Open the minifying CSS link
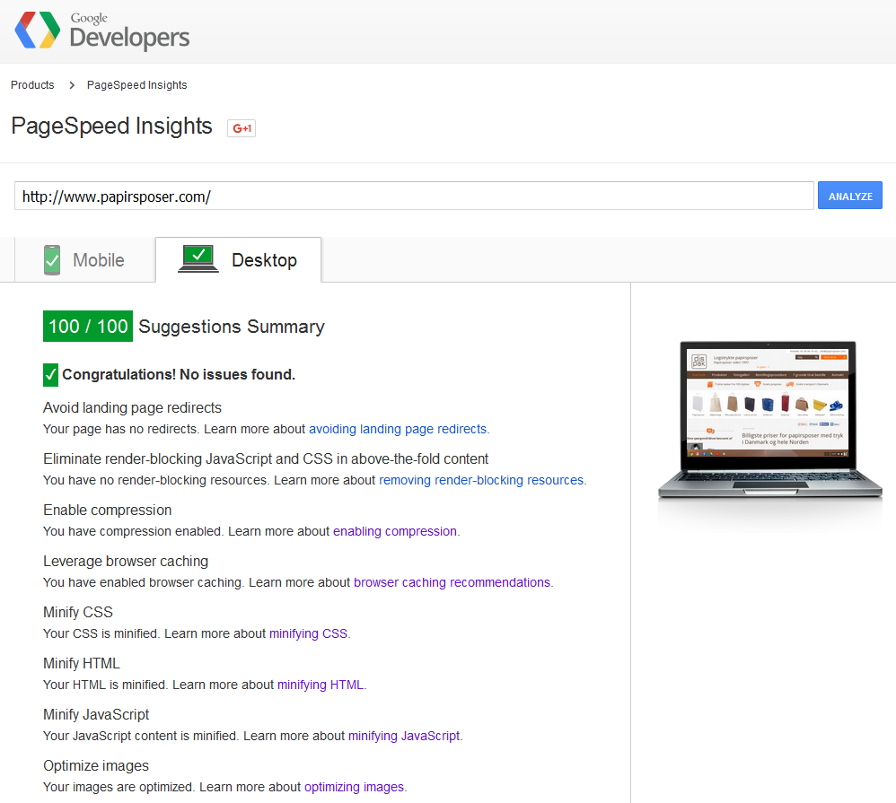Viewport: 896px width, 803px height. pos(308,633)
